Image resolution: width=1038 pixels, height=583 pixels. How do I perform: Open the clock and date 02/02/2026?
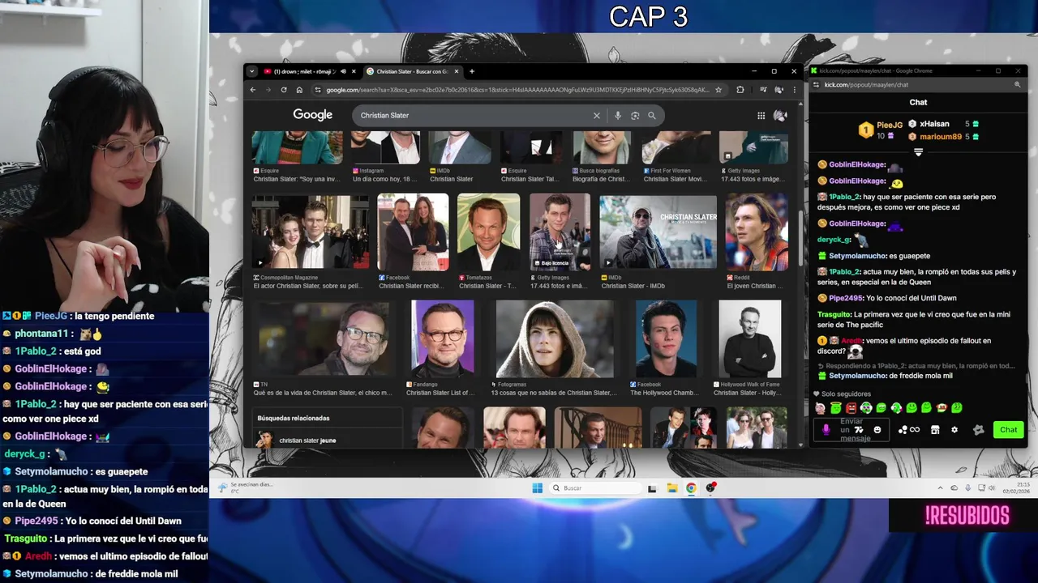coord(1016,488)
